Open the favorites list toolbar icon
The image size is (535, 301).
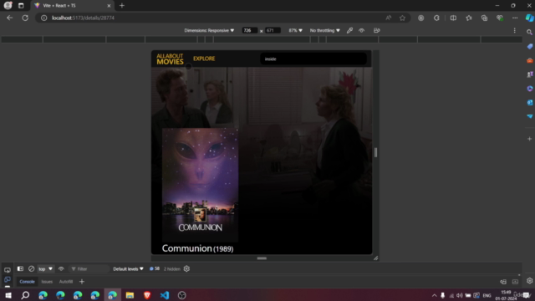pos(469,18)
